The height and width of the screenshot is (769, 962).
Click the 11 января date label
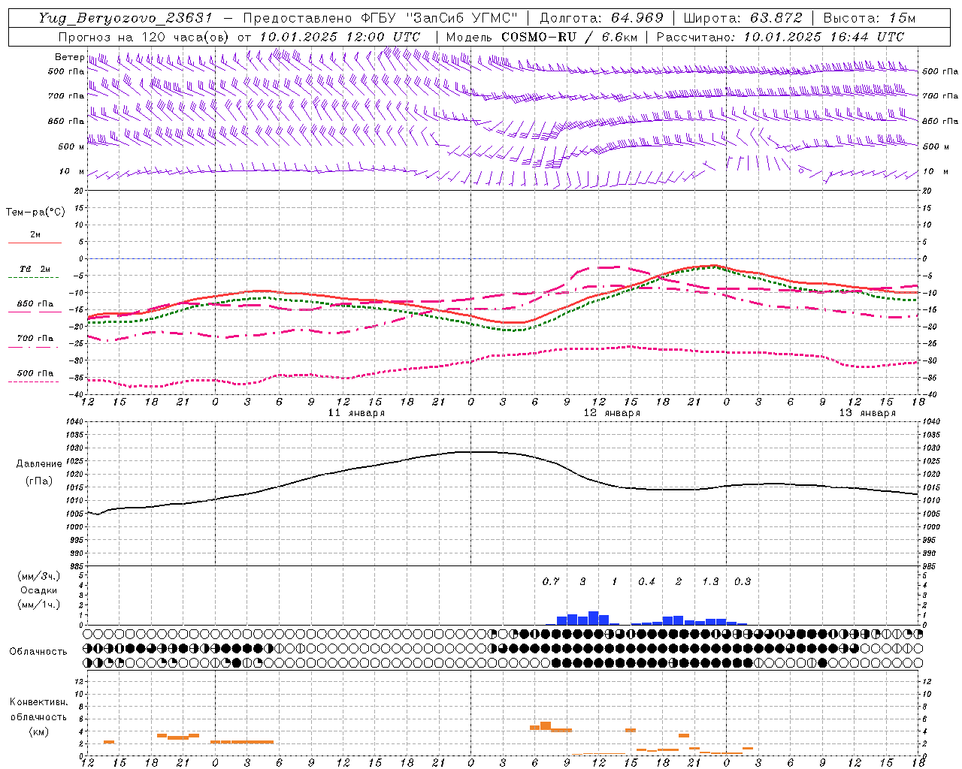tap(356, 413)
